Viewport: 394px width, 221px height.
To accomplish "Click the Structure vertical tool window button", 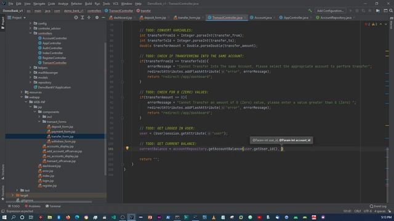I will (2, 172).
